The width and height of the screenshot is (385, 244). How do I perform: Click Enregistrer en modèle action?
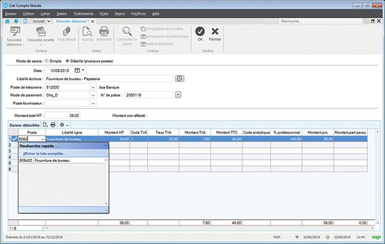click(162, 29)
